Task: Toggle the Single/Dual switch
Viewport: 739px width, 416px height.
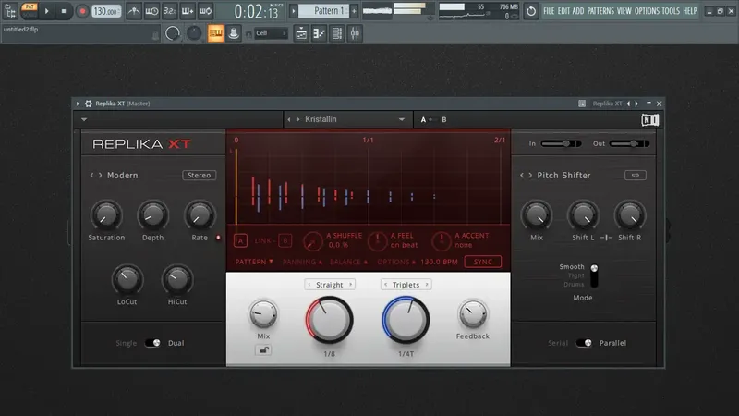Action: point(152,343)
